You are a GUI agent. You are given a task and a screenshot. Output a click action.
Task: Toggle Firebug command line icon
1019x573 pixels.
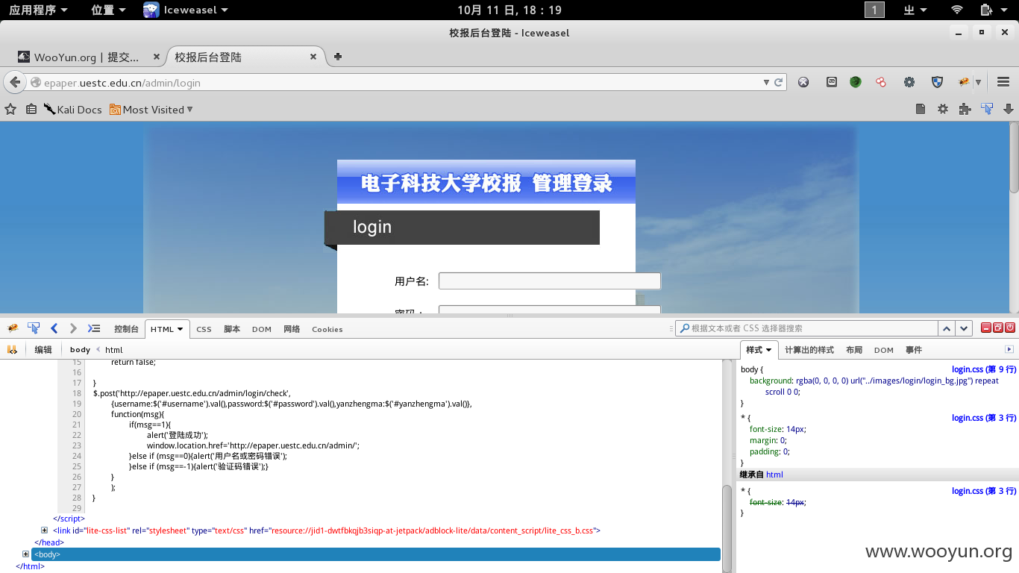click(x=94, y=328)
